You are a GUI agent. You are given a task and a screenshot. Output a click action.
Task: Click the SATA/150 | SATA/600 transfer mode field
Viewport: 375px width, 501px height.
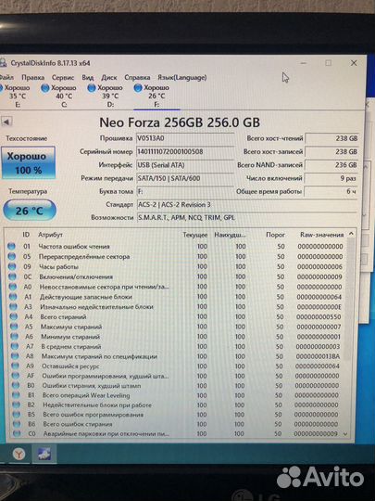coord(185,178)
